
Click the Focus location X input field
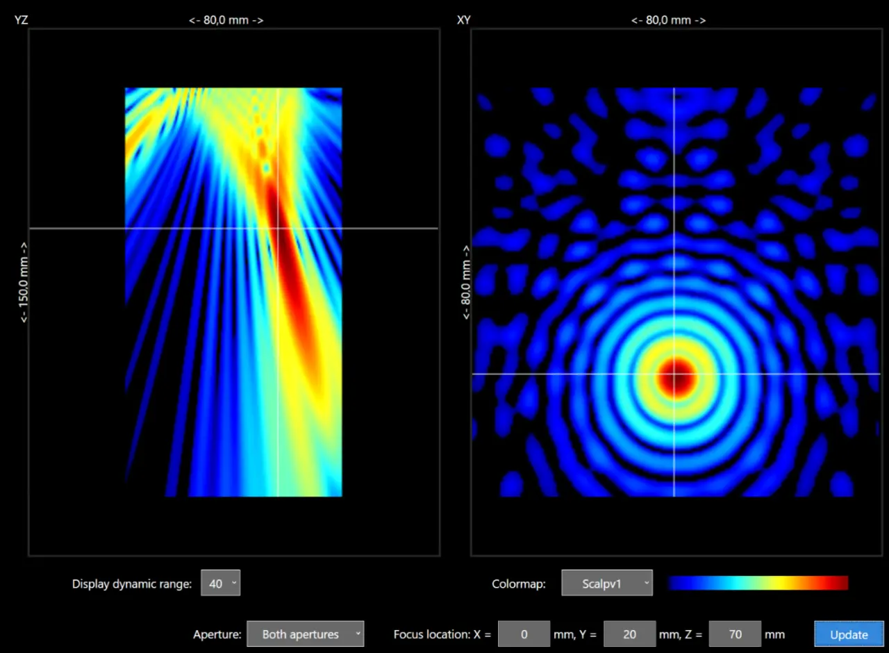(x=524, y=634)
